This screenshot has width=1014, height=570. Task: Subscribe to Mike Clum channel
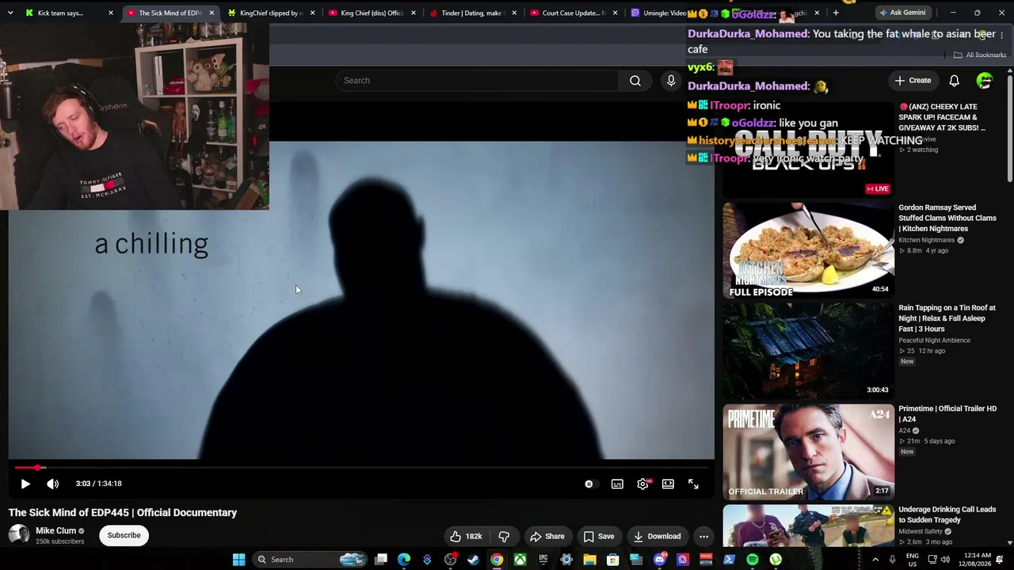tap(124, 535)
